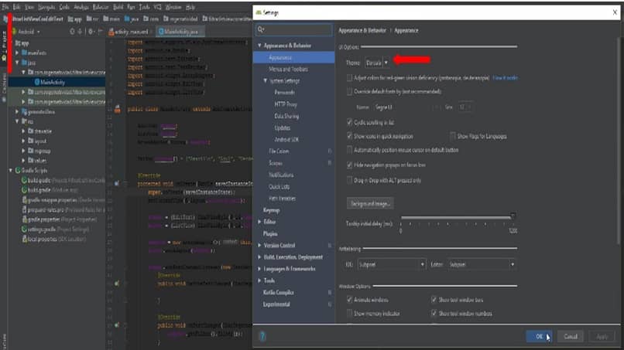
Task: Open the Window menu in main window
Action: pos(173,7)
